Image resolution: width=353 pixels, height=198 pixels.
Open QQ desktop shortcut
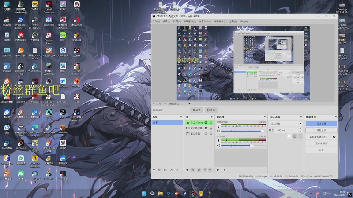click(77, 6)
